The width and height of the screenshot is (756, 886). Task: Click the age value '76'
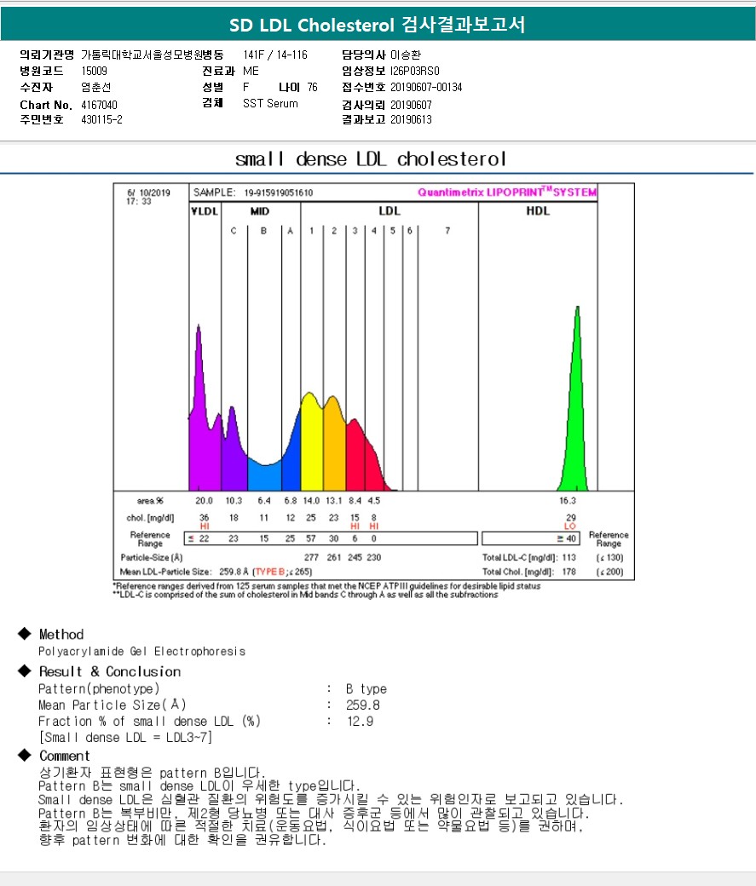[312, 87]
